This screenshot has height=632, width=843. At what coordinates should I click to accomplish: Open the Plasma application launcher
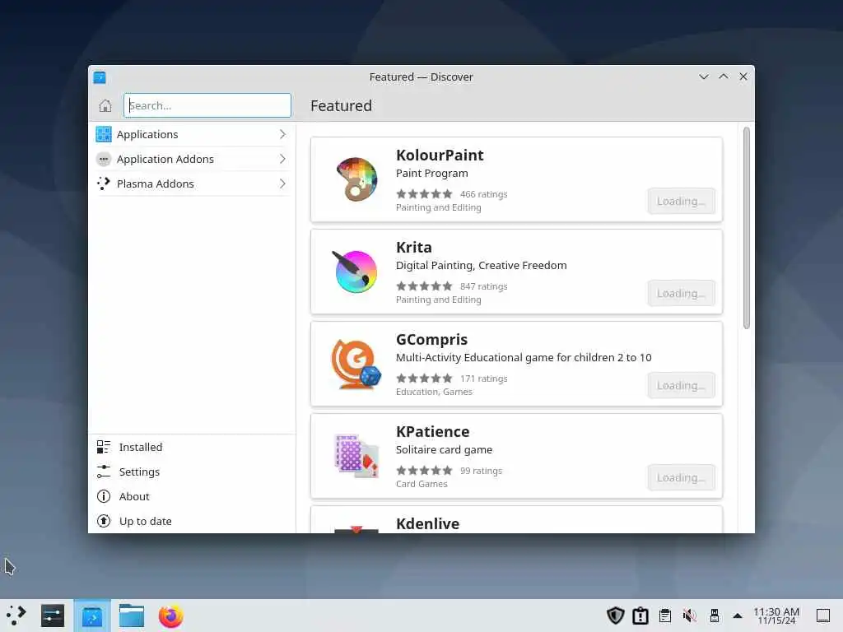(x=16, y=616)
